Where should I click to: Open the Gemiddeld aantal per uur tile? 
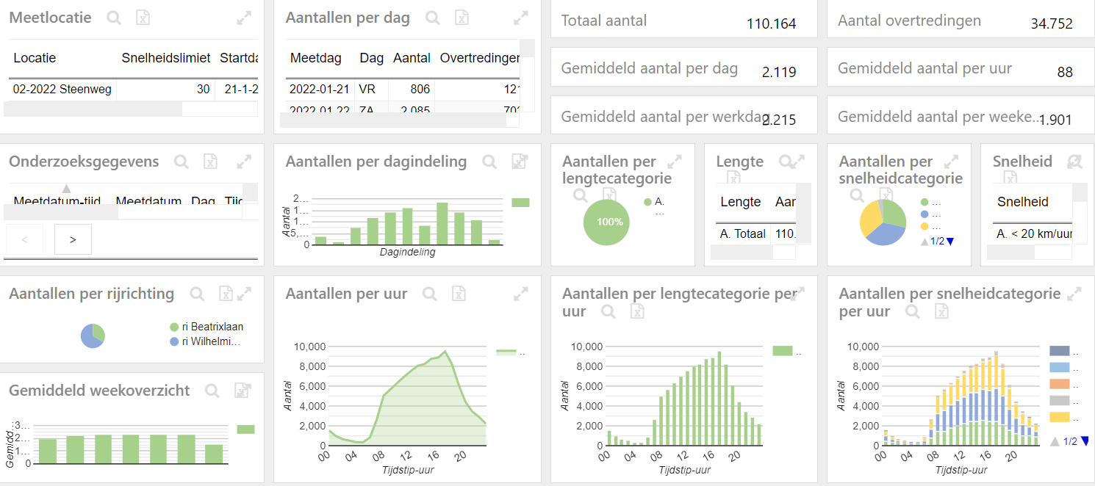(x=960, y=67)
